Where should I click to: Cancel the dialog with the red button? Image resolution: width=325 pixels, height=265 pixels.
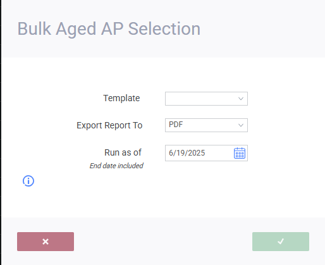[x=46, y=242]
